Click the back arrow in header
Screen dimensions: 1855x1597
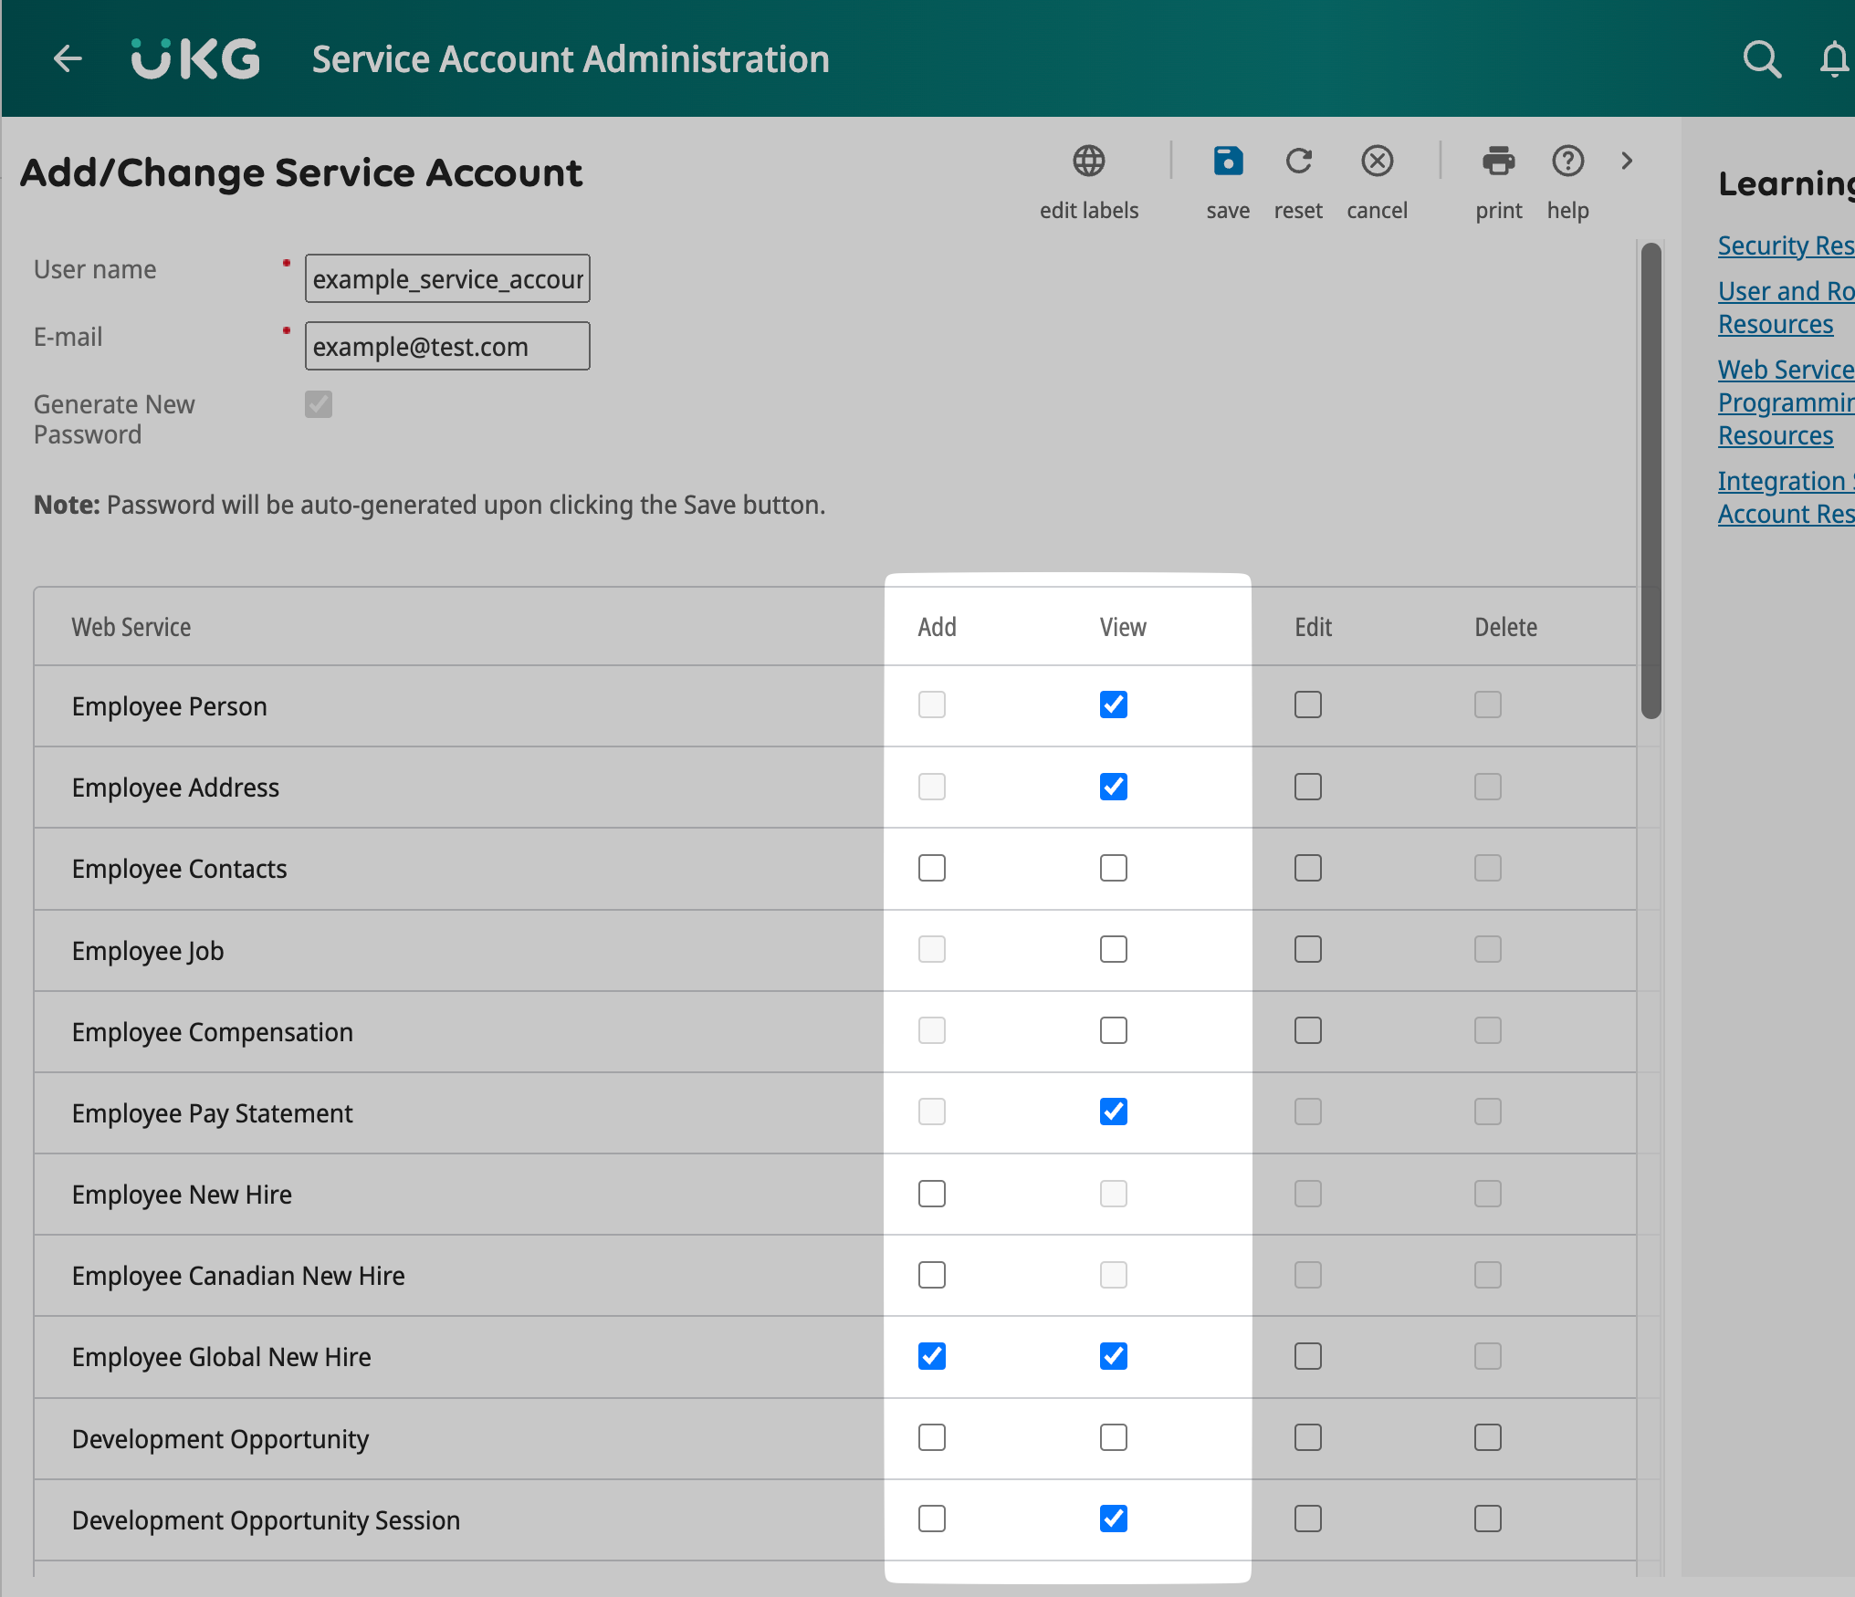(x=68, y=59)
